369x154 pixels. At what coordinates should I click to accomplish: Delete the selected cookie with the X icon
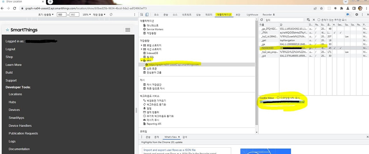tap(314, 20)
